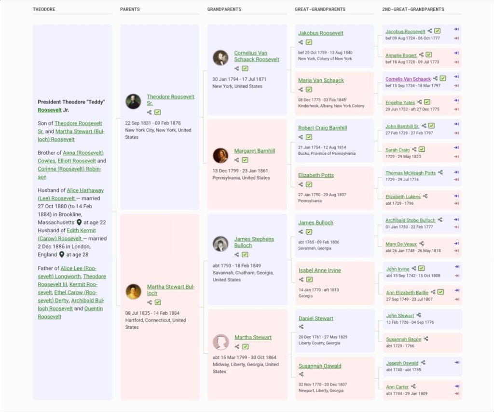Open the tree icon under Daniel Stewart
494x412 pixels.
point(301,327)
